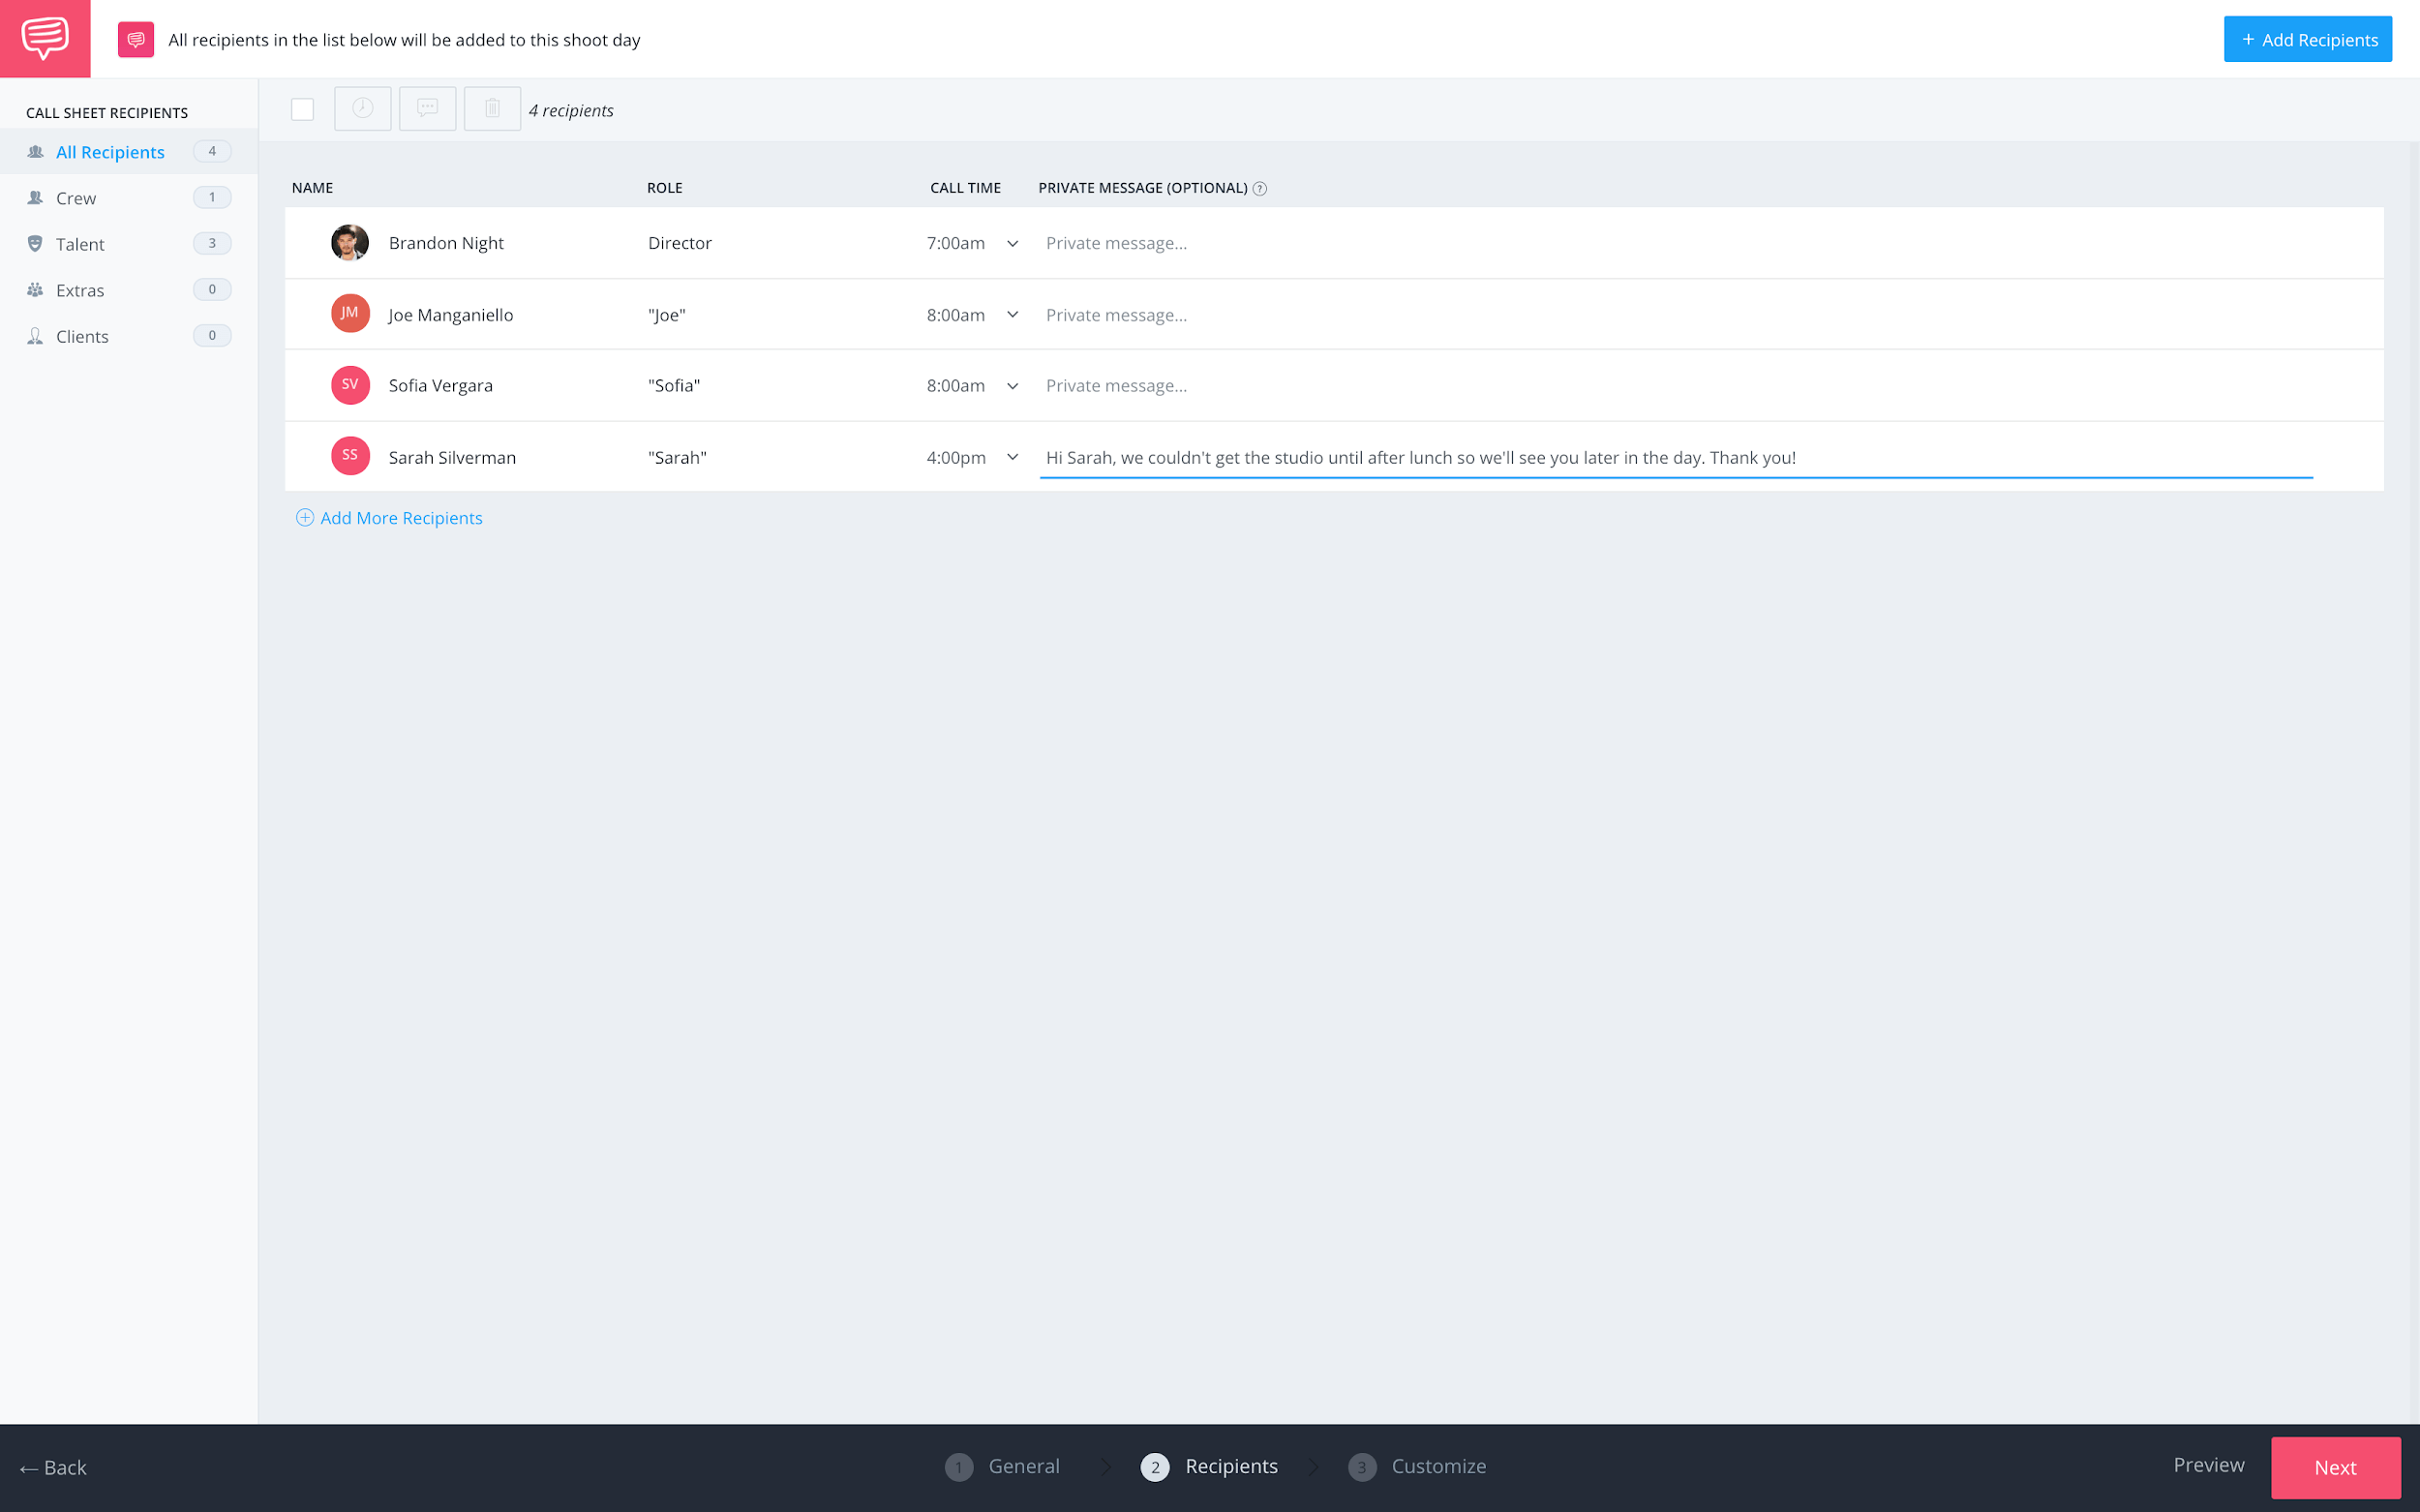
Task: Select the checkbox next to Brandon Night
Action: click(305, 242)
